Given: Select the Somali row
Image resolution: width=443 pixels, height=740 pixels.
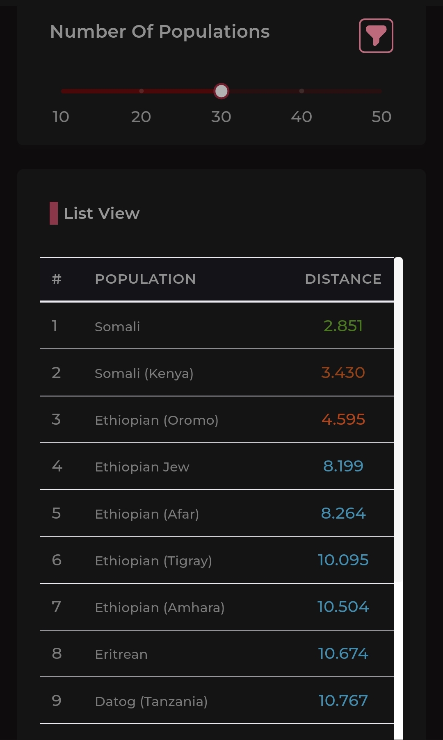Looking at the screenshot, I should click(217, 326).
